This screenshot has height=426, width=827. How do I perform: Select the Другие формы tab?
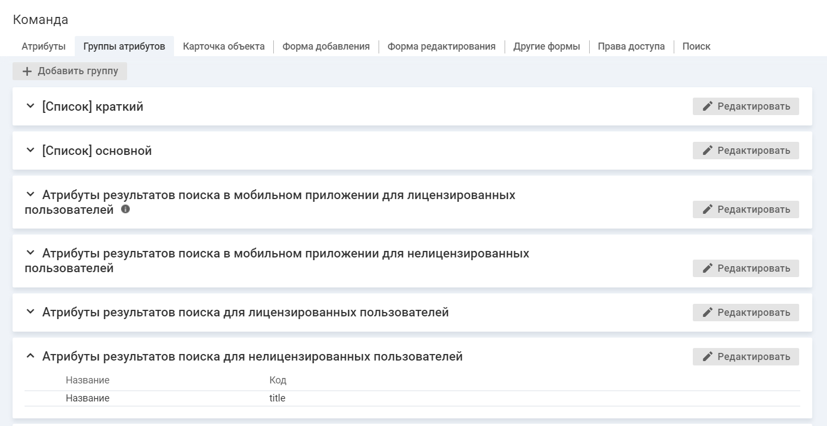pyautogui.click(x=547, y=46)
